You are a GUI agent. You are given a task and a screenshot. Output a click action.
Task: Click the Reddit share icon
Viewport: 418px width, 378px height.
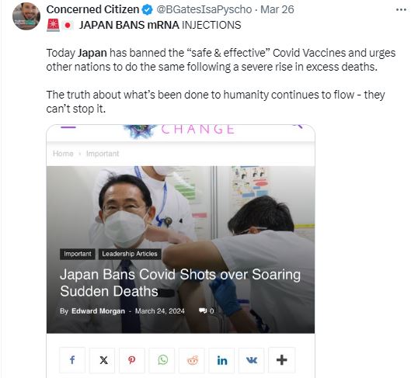point(193,360)
